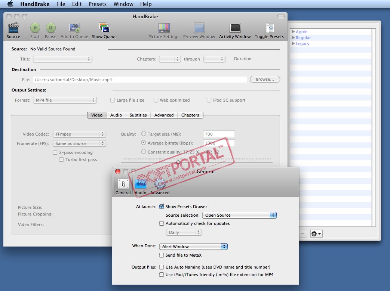Open Video Codec dropdown showing FFmpeg
The width and height of the screenshot is (390, 291).
click(x=79, y=134)
